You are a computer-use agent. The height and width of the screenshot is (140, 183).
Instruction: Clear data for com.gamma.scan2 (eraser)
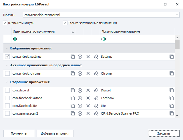click(x=96, y=113)
